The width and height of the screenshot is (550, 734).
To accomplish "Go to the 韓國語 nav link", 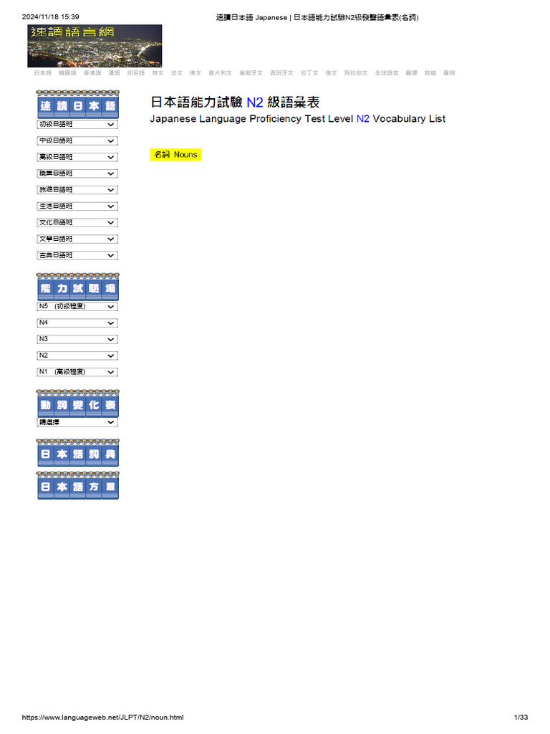I will click(x=67, y=73).
